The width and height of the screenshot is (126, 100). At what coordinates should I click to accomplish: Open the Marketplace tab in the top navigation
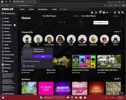[x=43, y=9]
